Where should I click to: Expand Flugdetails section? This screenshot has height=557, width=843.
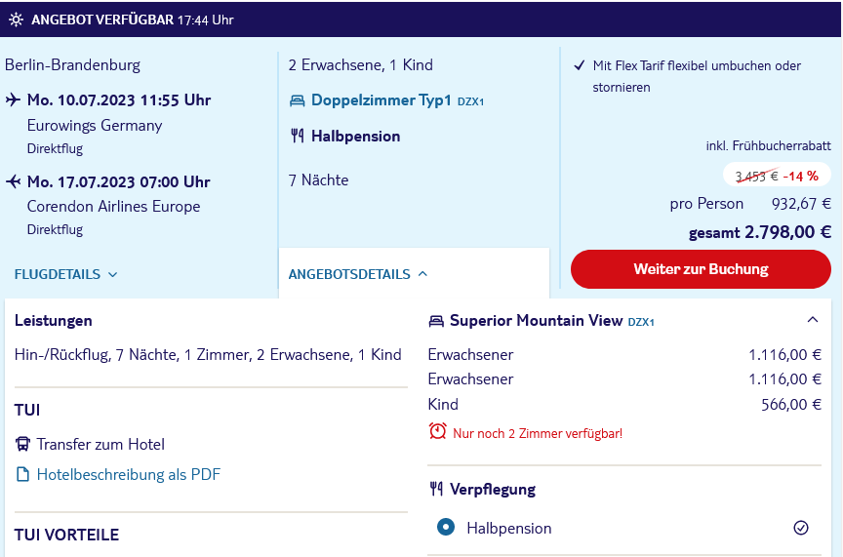(65, 274)
